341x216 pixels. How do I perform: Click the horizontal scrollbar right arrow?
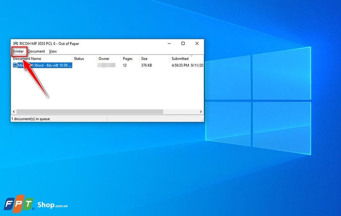(201, 111)
